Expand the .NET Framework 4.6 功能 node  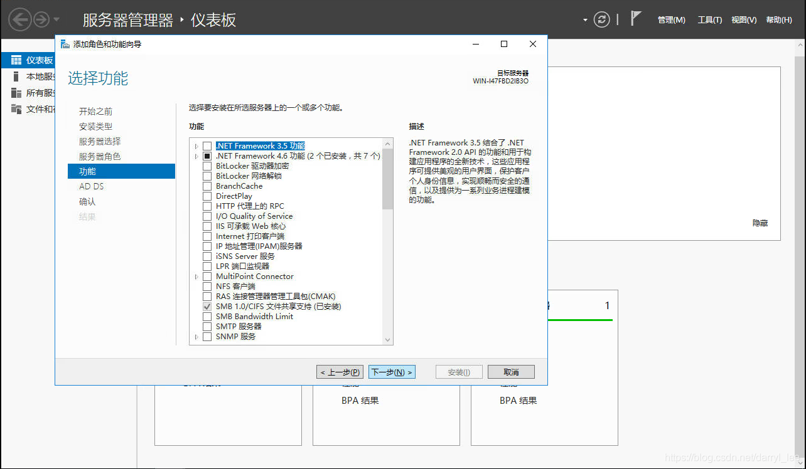pos(196,156)
